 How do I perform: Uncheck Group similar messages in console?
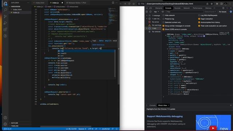coord(163,26)
